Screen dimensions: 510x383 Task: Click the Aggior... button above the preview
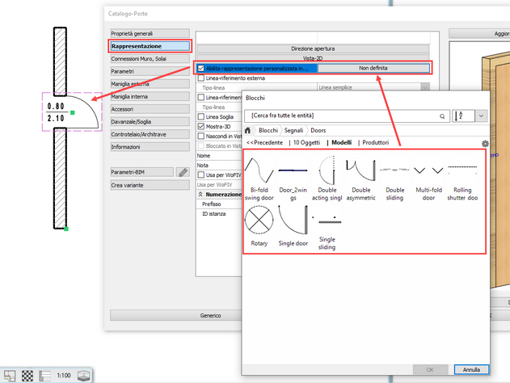[x=479, y=33]
